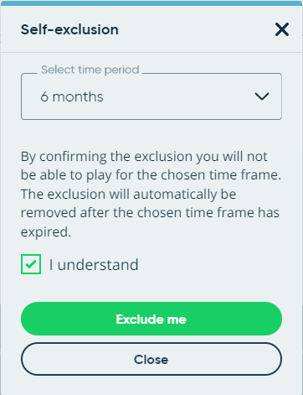Dismiss the Self-exclusion dialog with the X icon
Image resolution: width=303 pixels, height=395 pixels.
point(282,29)
